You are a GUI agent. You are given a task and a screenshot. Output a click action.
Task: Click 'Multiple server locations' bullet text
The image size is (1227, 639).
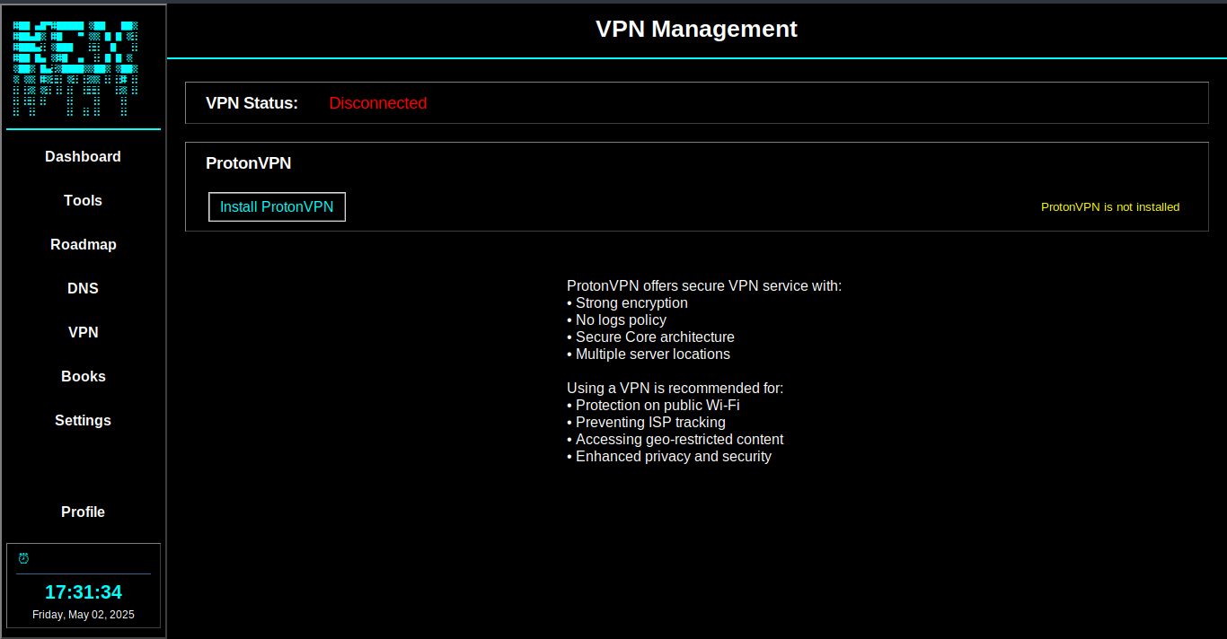(653, 355)
